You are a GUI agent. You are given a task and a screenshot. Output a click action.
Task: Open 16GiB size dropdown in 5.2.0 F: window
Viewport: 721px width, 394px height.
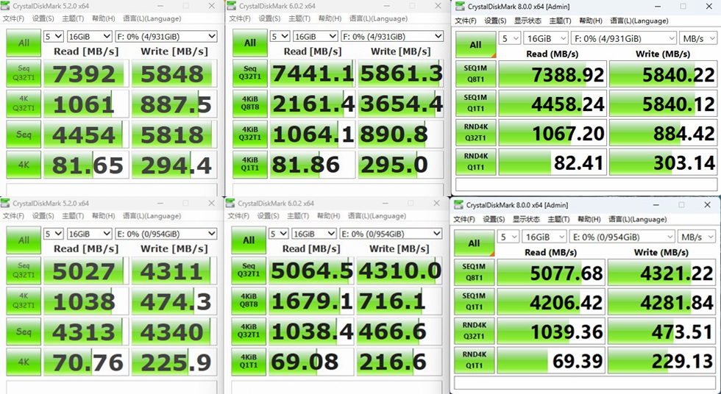[x=89, y=36]
